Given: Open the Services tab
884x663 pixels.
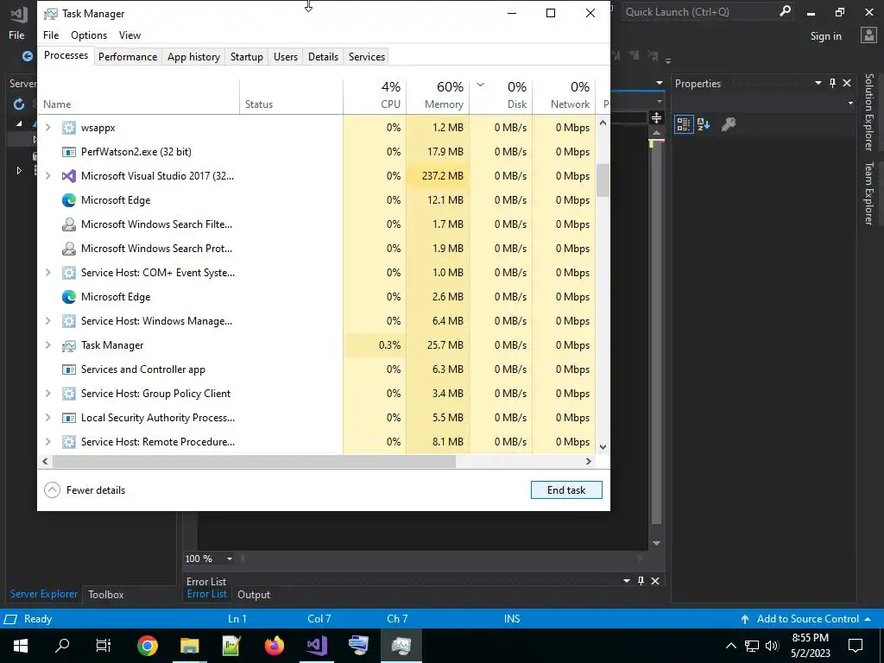Looking at the screenshot, I should click(x=366, y=57).
